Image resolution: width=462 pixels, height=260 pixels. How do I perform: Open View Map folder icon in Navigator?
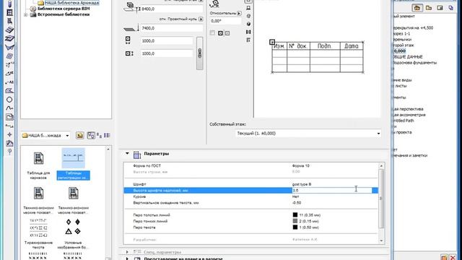point(429,8)
